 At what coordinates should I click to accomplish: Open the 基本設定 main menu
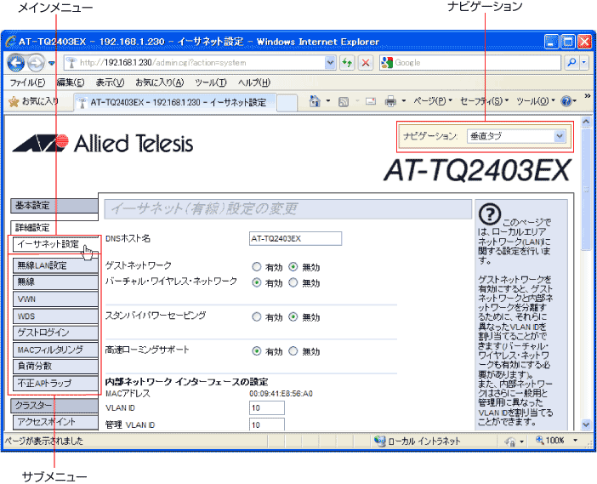(x=54, y=206)
